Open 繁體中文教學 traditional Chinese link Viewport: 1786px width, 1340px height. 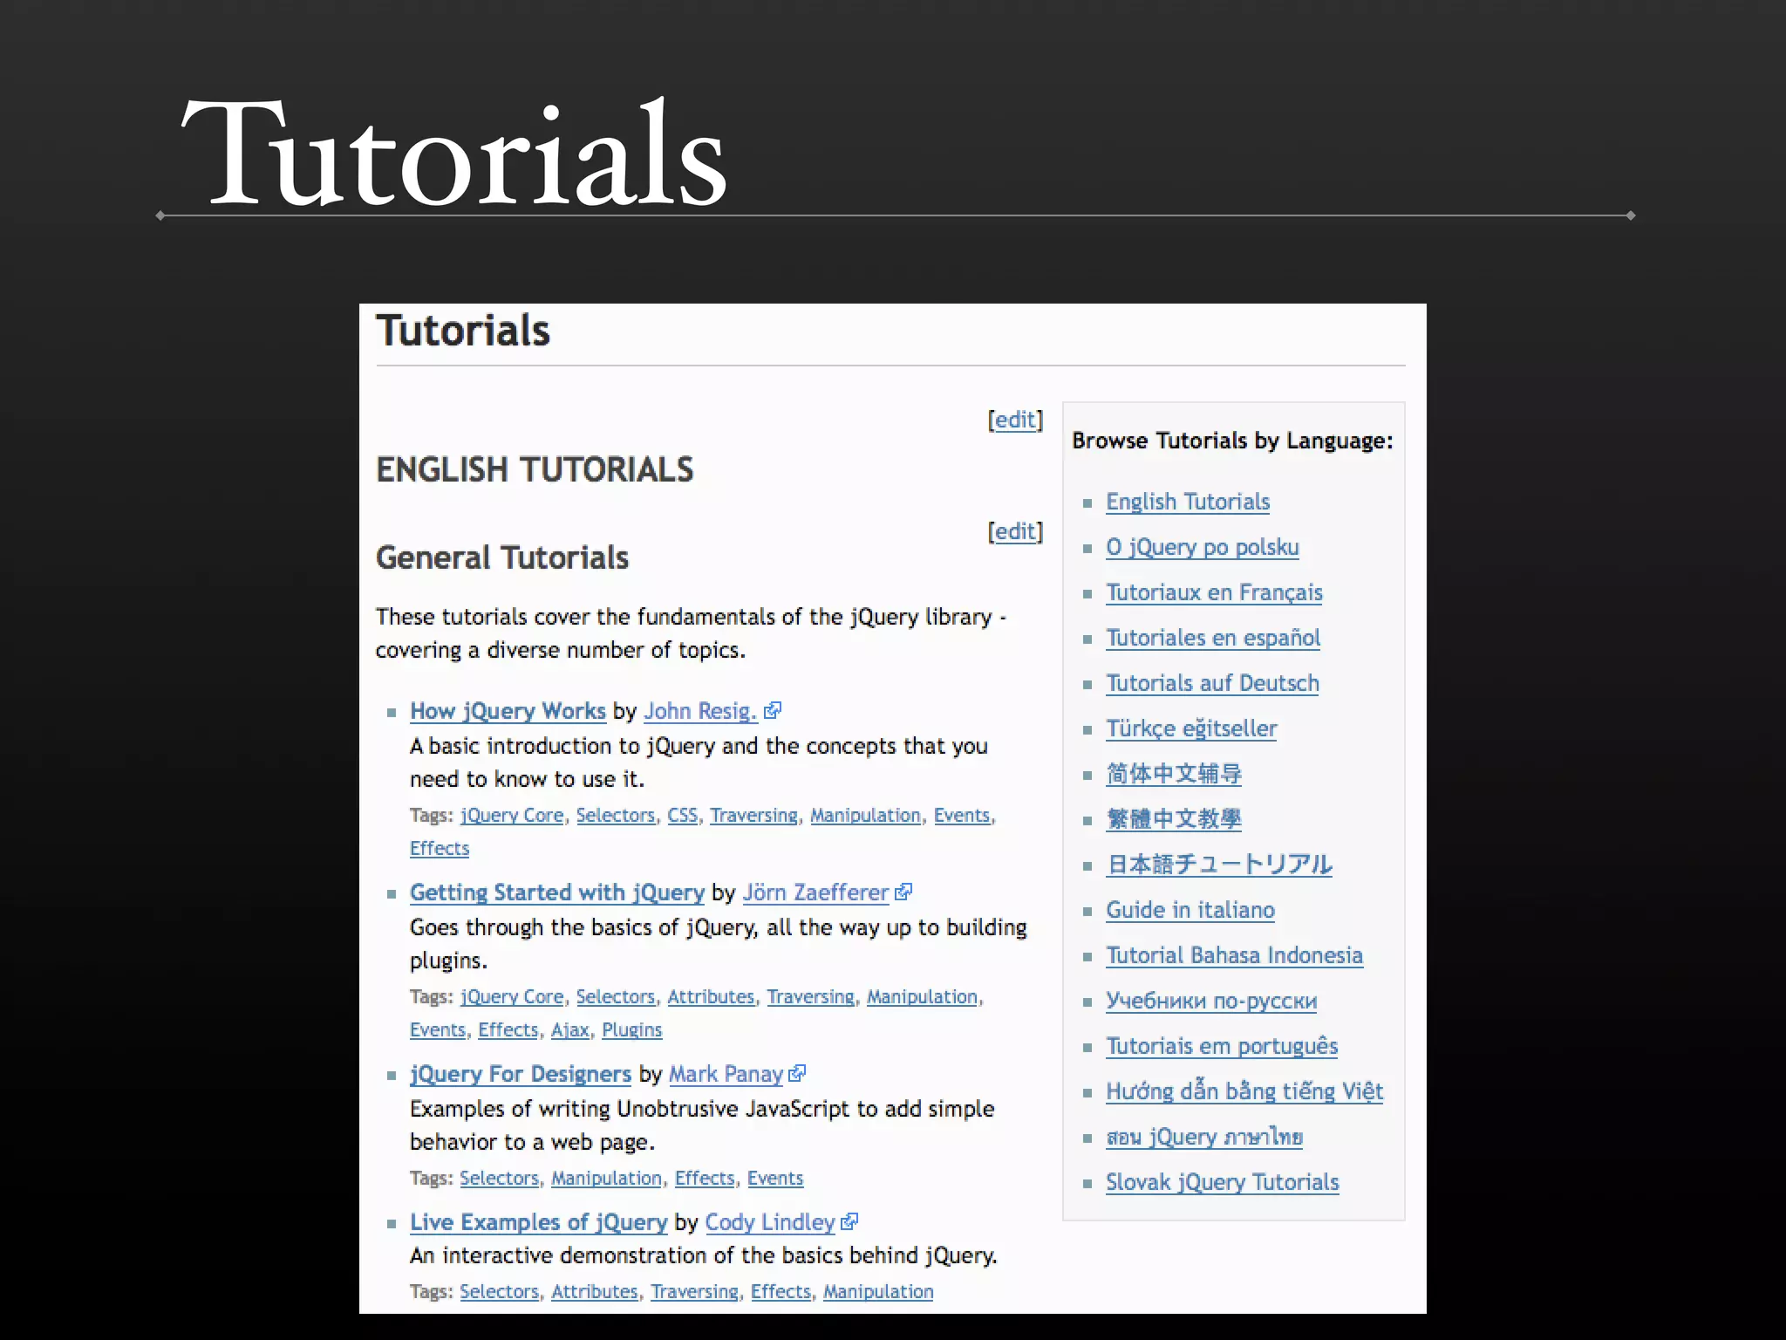[1174, 820]
